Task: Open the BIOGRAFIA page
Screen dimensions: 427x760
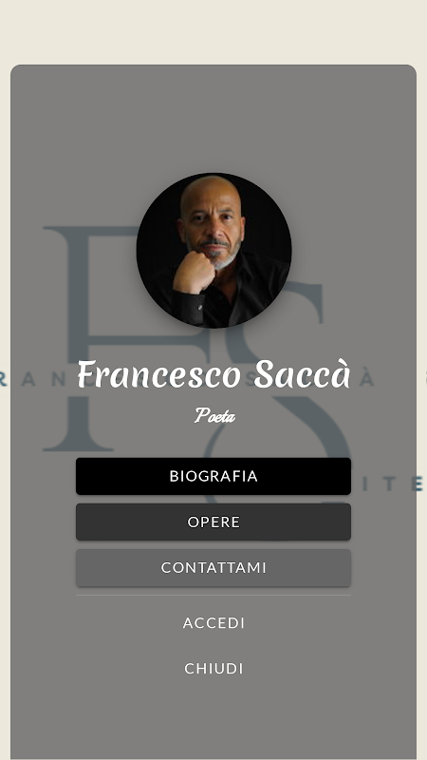Action: pos(213,476)
